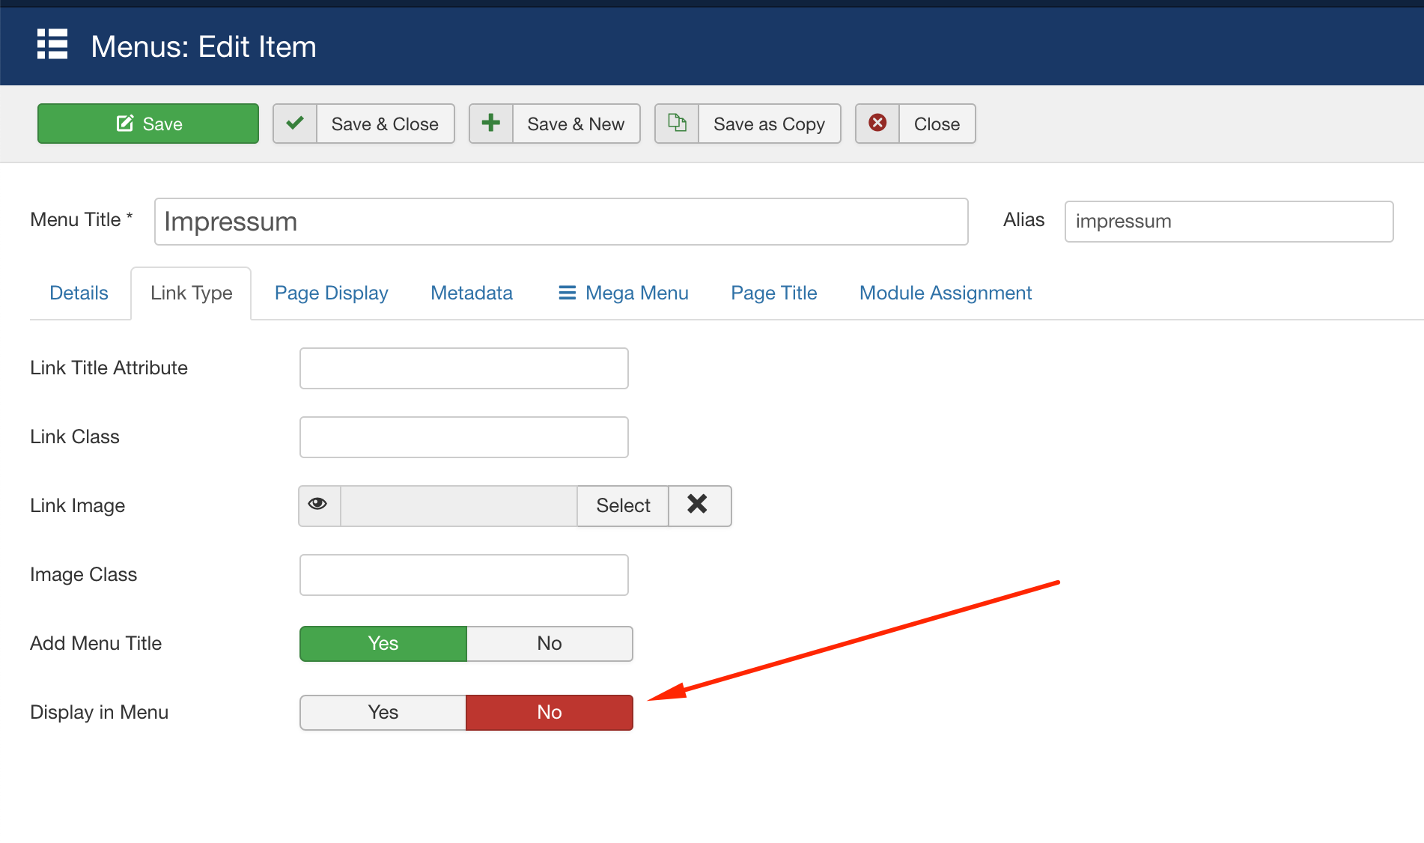Switch to the Details tab
The image size is (1424, 843).
[x=79, y=293]
